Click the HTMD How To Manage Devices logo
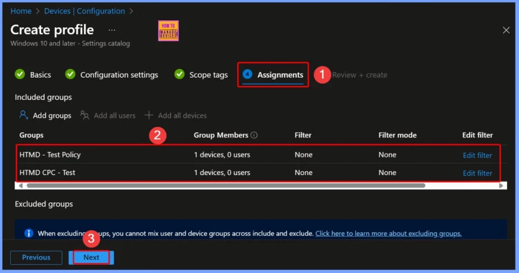 tap(168, 30)
